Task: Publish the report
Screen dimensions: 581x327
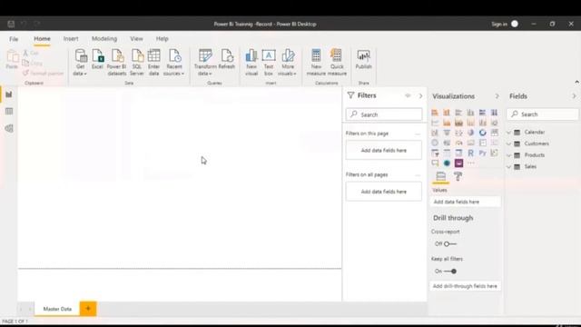Action: [x=363, y=59]
